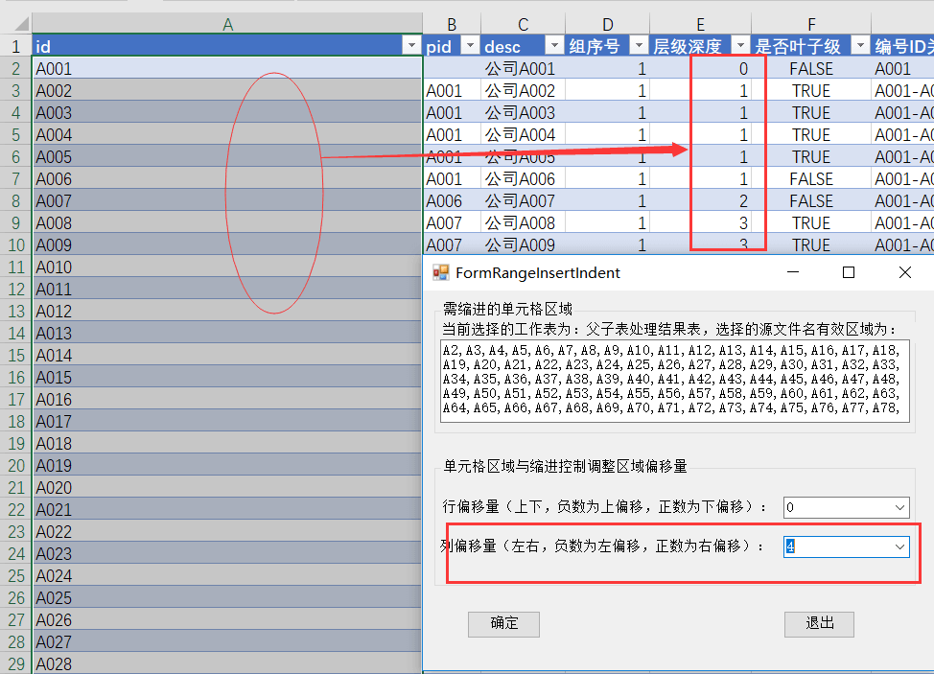The height and width of the screenshot is (674, 934).
Task: Click the 退出 button
Action: point(819,624)
